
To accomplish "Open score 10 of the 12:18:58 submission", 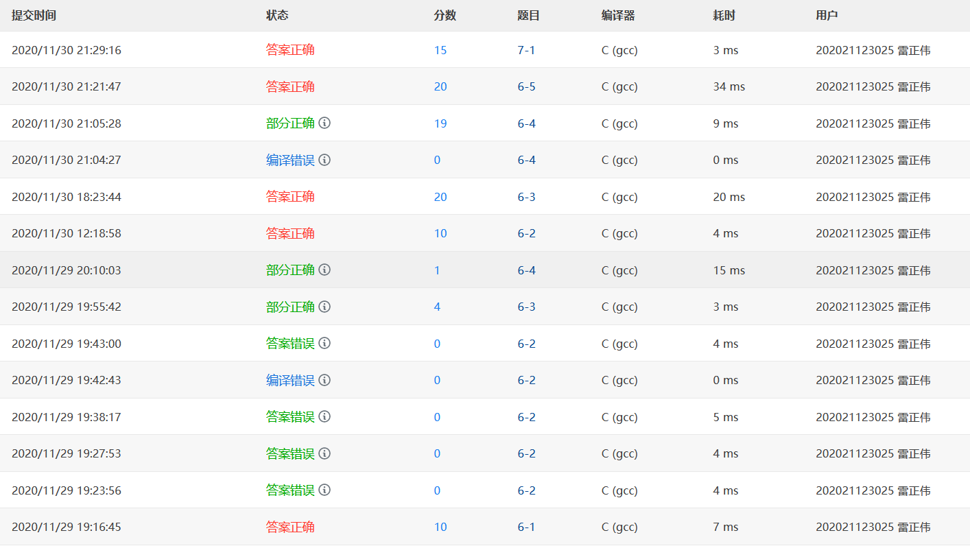I will click(440, 233).
